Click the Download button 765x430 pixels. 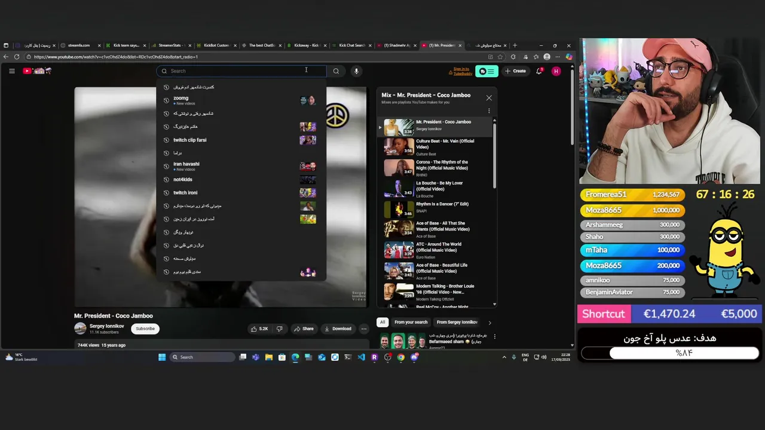tap(338, 328)
